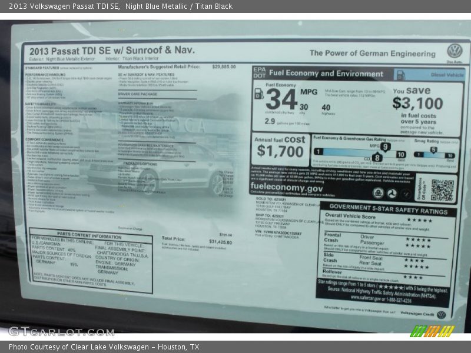Click the QR code on the sticker
Image resolution: width=471 pixels, height=353 pixels.
pos(442,189)
